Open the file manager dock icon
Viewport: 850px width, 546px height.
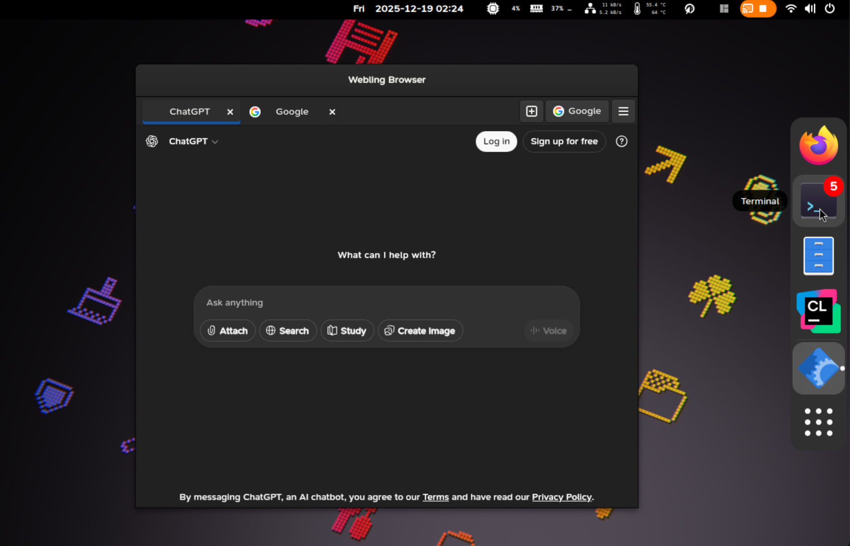(818, 256)
